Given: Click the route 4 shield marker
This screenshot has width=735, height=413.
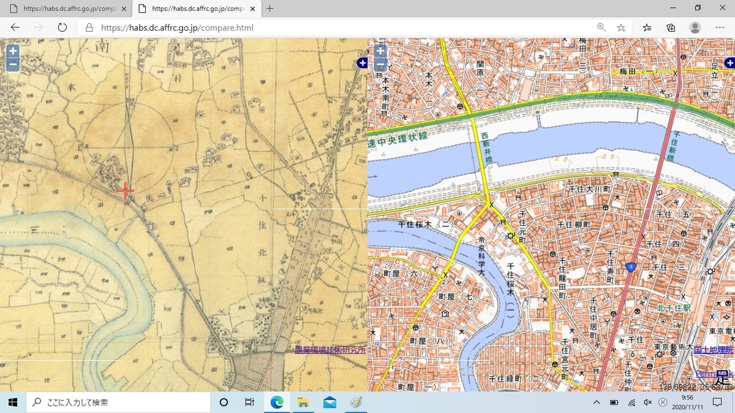Looking at the screenshot, I should click(630, 267).
